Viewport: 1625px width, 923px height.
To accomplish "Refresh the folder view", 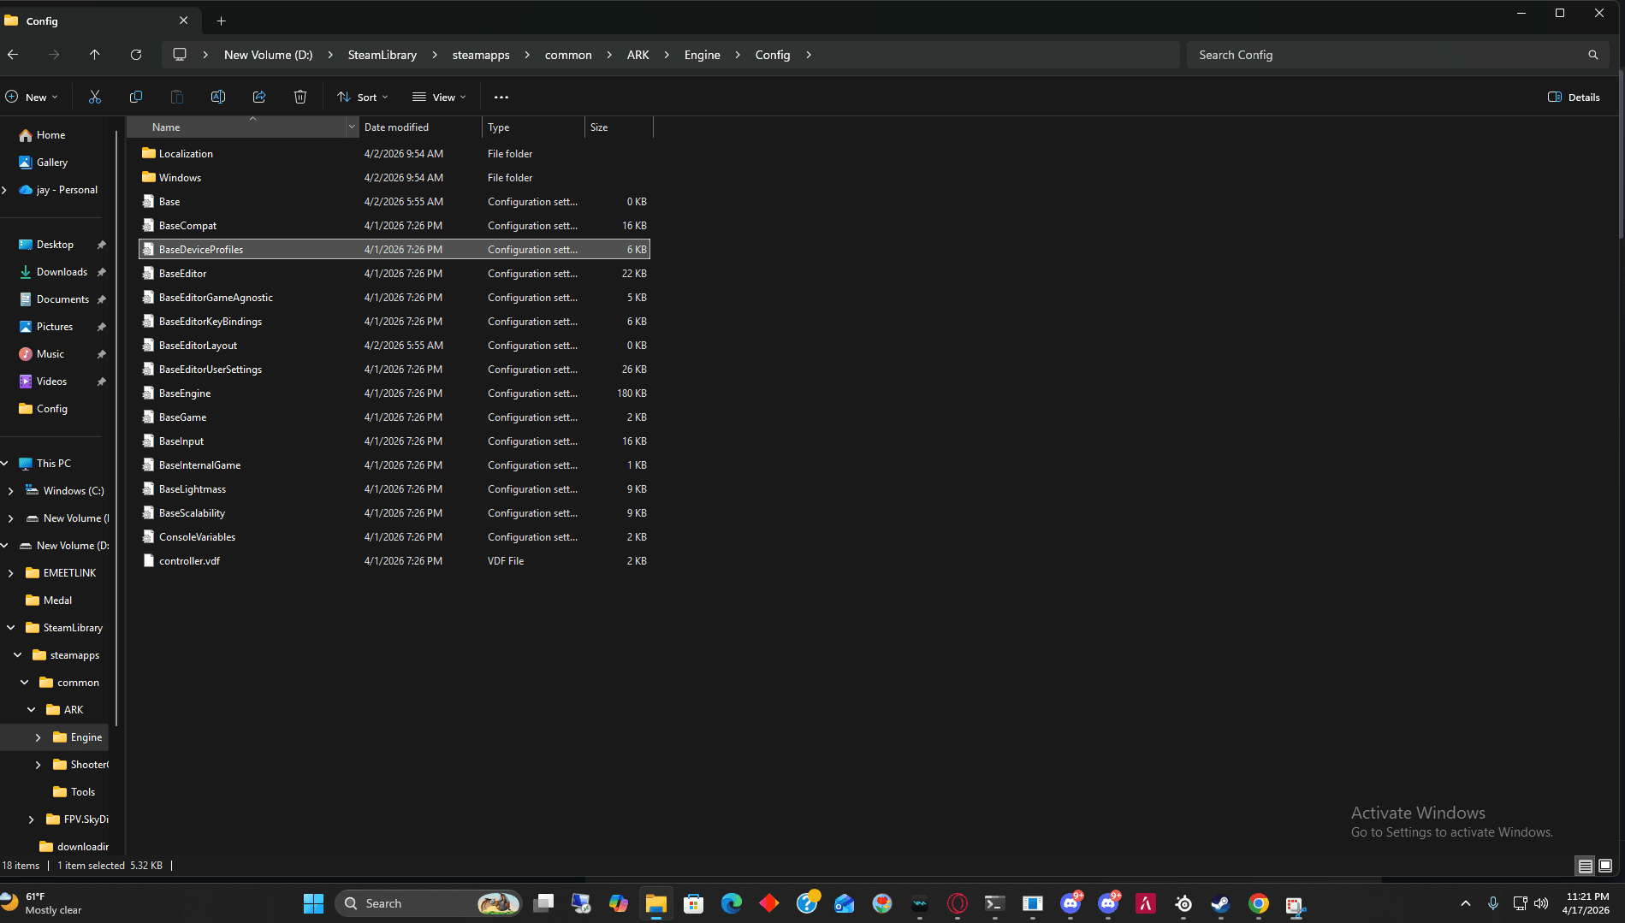I will point(136,54).
